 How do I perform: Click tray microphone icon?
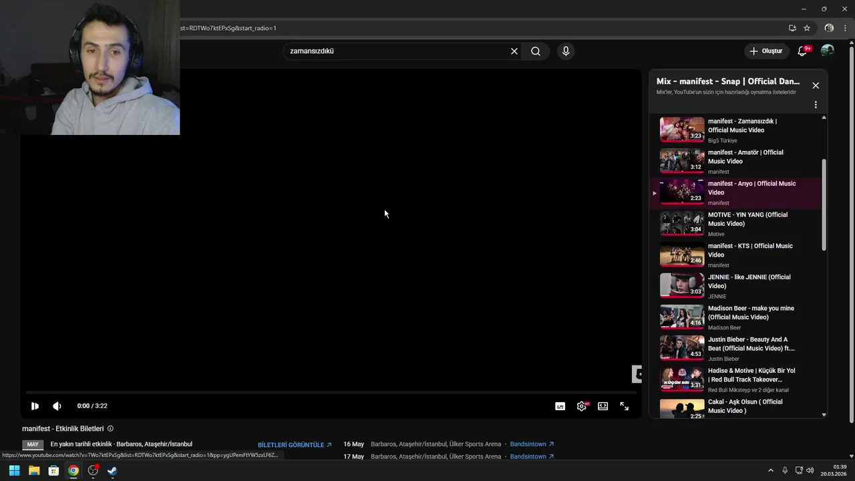click(x=785, y=470)
